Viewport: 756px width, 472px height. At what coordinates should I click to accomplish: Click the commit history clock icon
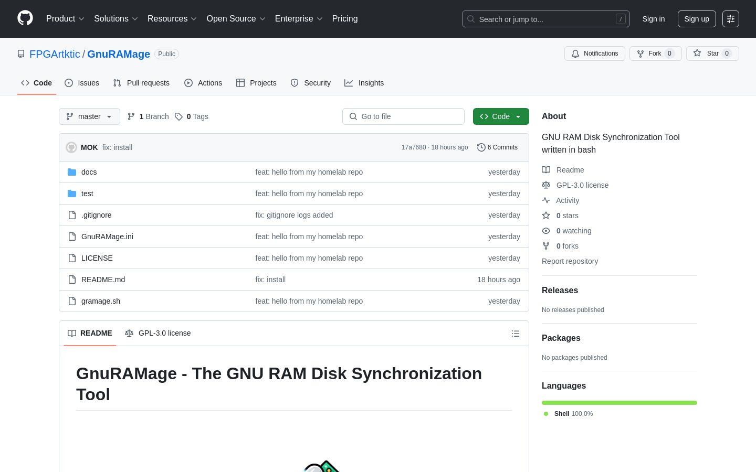481,147
